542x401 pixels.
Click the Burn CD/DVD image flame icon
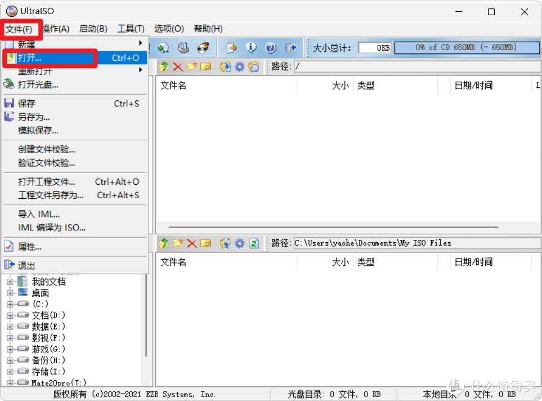[x=203, y=48]
